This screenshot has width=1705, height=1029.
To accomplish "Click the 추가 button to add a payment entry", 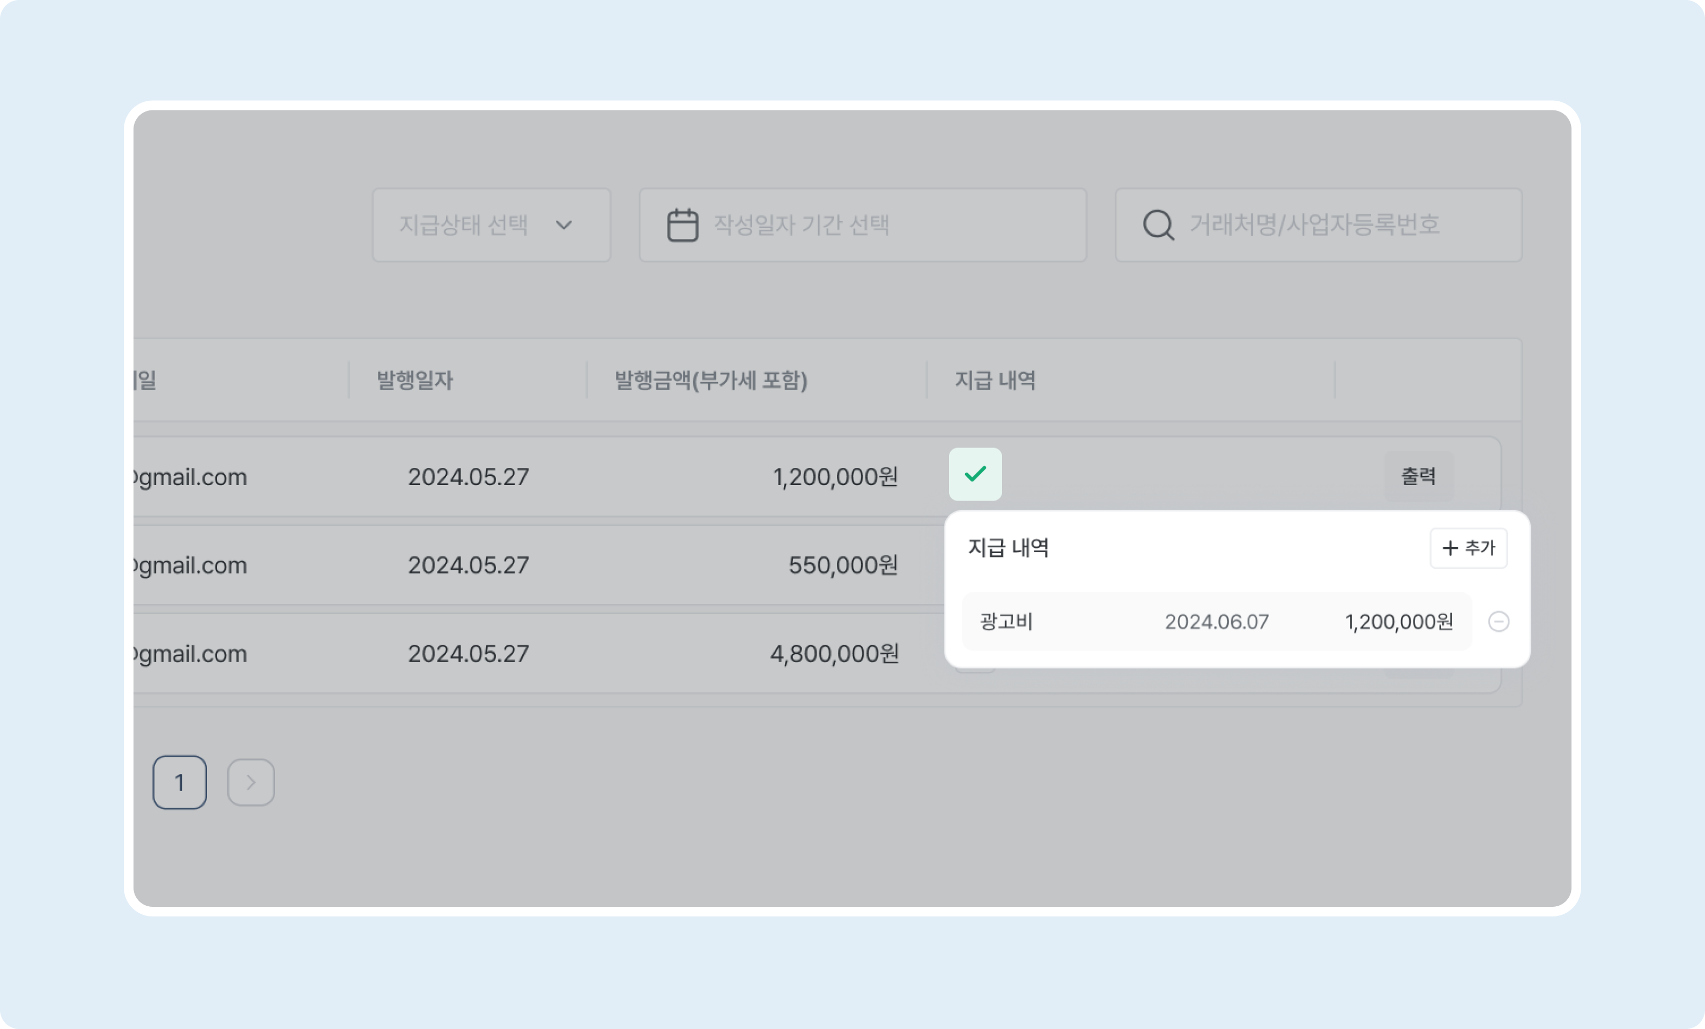I will (x=1469, y=548).
